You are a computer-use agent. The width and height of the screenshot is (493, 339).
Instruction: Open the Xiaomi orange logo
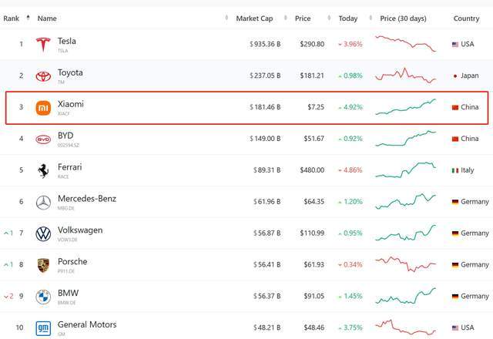click(43, 108)
